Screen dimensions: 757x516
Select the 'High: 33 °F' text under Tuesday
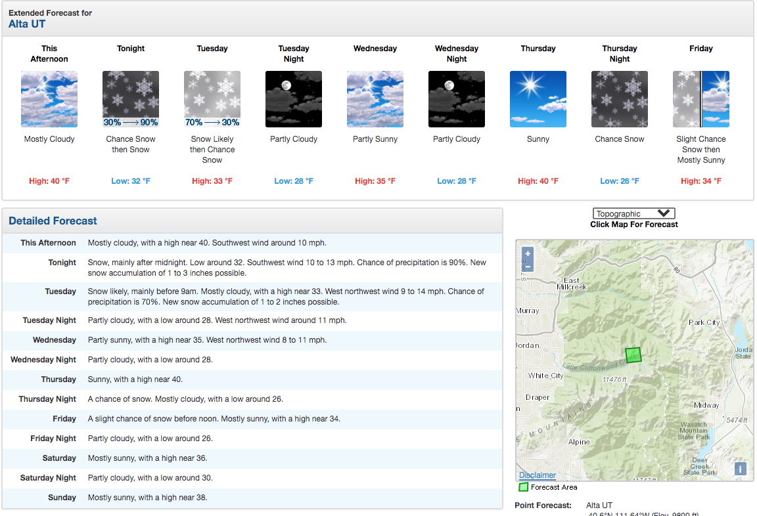pos(212,181)
